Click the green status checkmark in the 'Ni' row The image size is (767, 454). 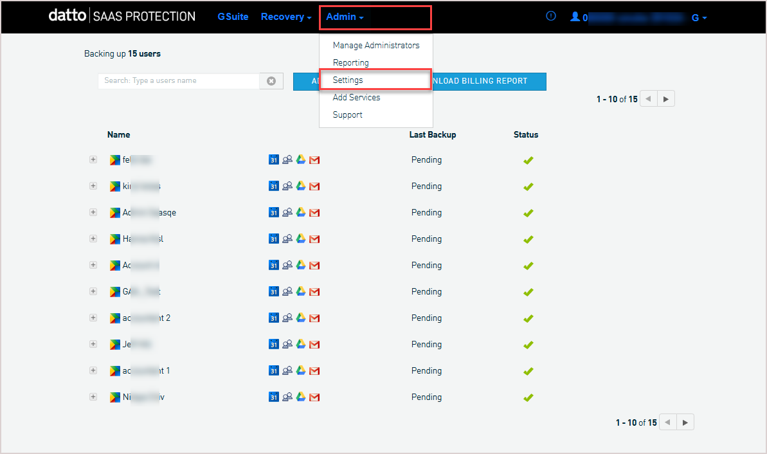click(x=528, y=398)
